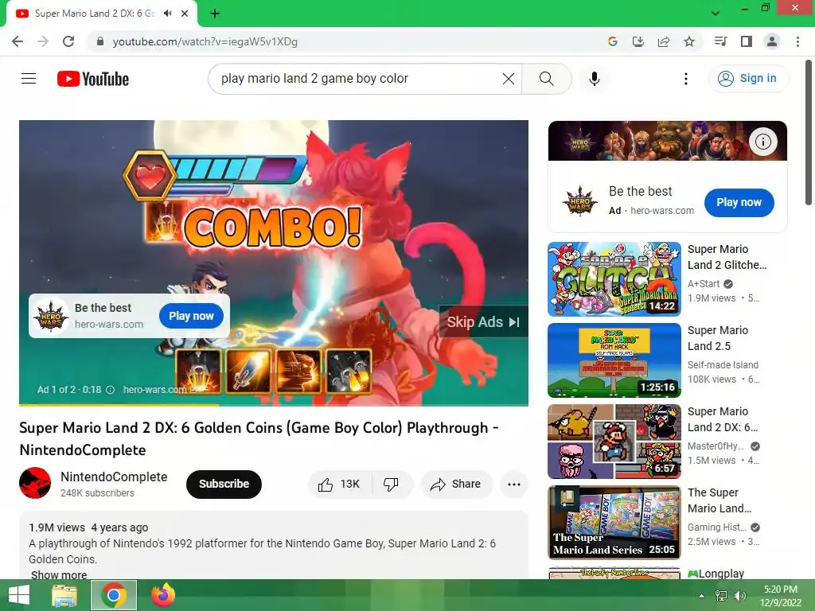Open the YouTube hamburger guide menu
815x611 pixels.
click(29, 79)
